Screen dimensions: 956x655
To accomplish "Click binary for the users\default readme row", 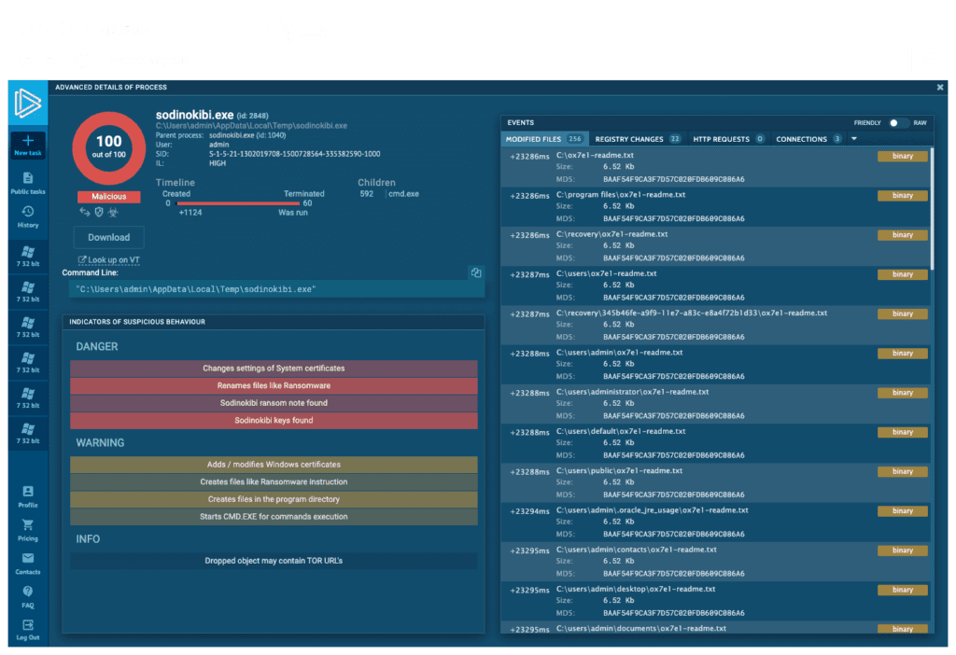I will [903, 432].
